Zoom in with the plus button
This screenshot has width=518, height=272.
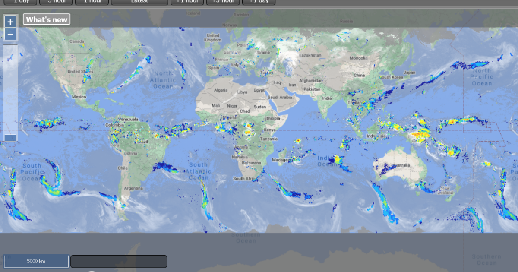(10, 22)
